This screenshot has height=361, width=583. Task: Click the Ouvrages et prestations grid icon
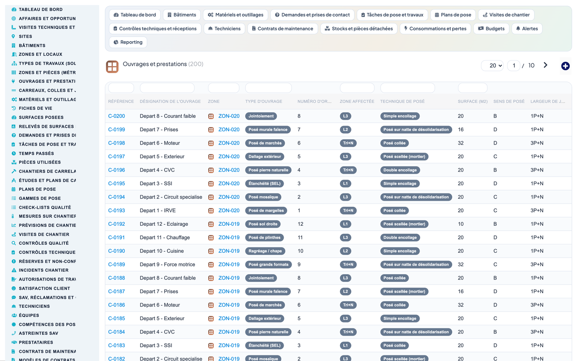(112, 67)
